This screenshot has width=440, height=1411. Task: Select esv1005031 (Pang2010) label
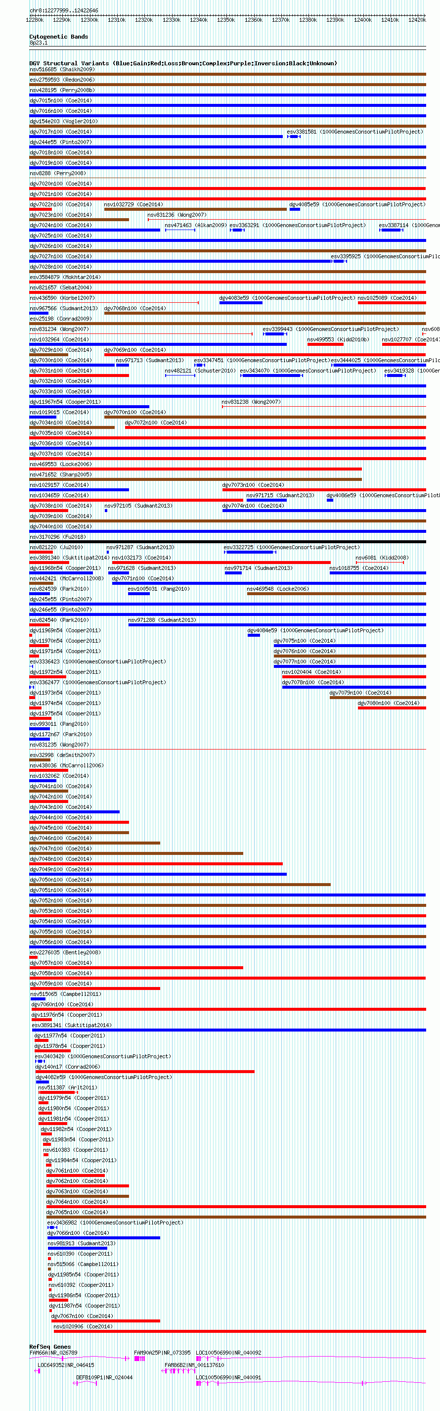159,589
